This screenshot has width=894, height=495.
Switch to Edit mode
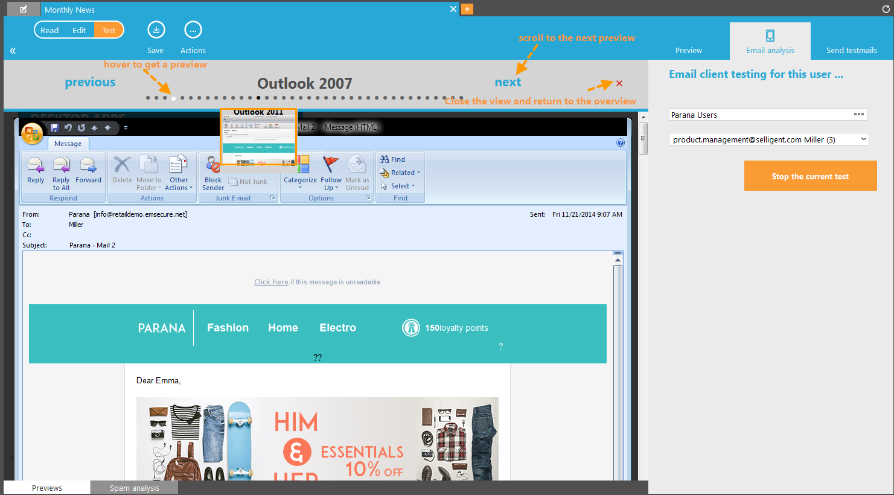click(79, 30)
